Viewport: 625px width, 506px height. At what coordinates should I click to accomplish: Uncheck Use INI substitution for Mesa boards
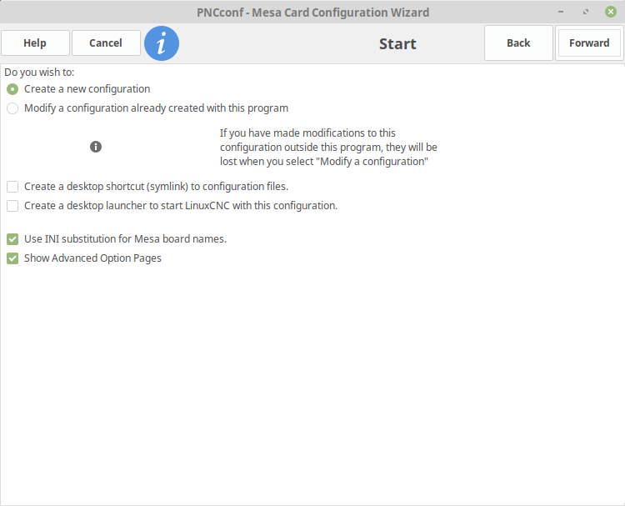[x=12, y=239]
